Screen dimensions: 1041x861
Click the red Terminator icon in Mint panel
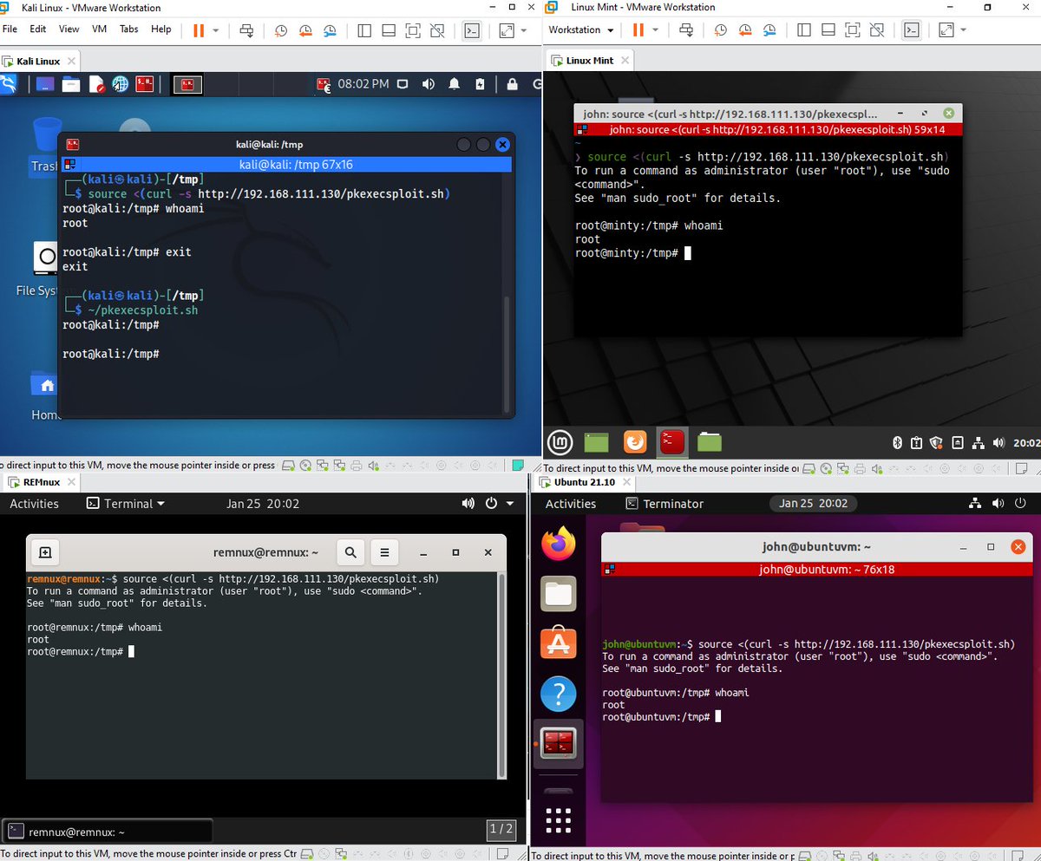click(671, 442)
